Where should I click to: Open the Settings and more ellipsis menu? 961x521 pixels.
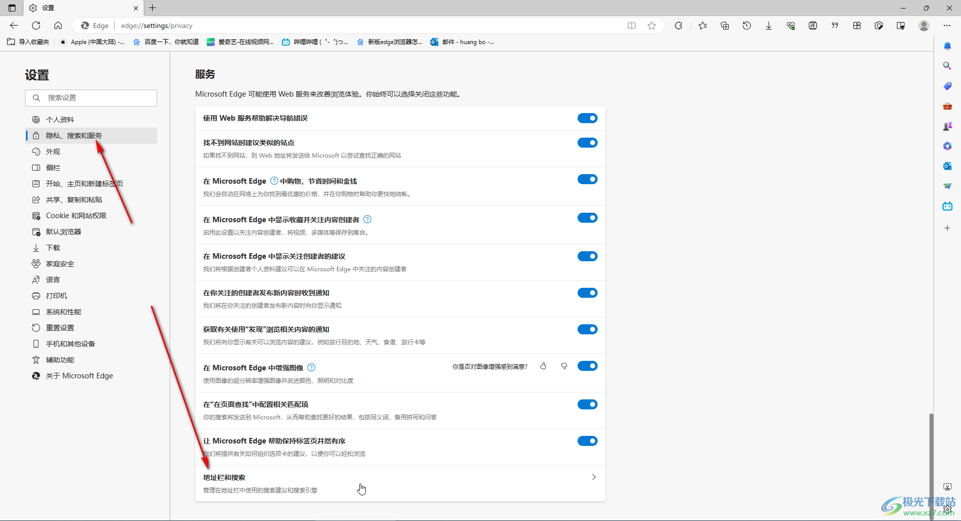(x=947, y=26)
